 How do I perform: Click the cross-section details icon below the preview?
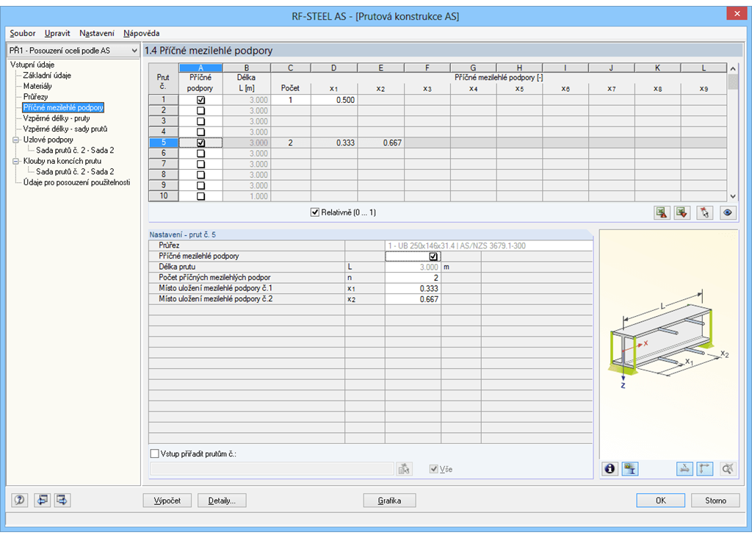(x=629, y=468)
